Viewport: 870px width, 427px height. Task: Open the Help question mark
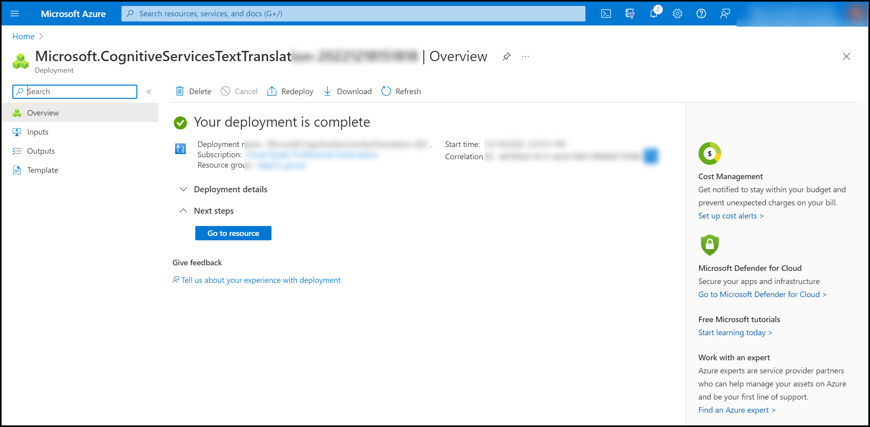pos(701,14)
